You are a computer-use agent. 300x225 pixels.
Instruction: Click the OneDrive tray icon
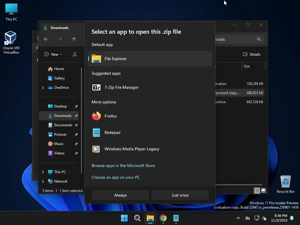click(x=248, y=218)
